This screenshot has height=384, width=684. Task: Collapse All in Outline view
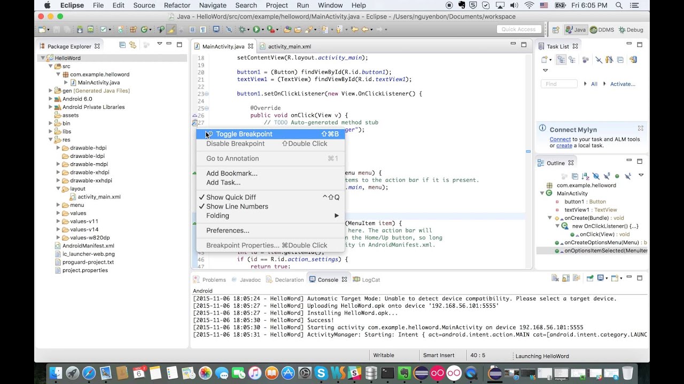(x=575, y=176)
